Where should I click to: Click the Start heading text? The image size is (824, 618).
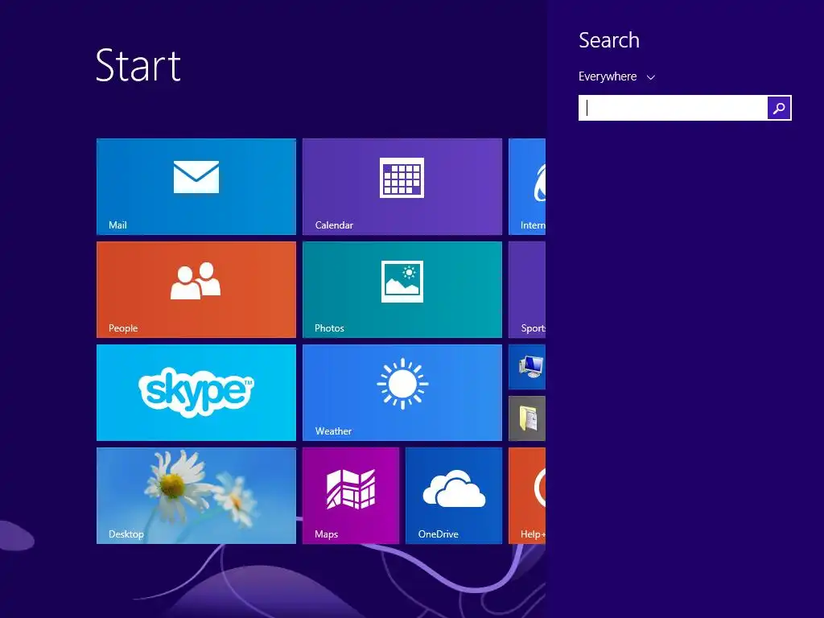(138, 66)
